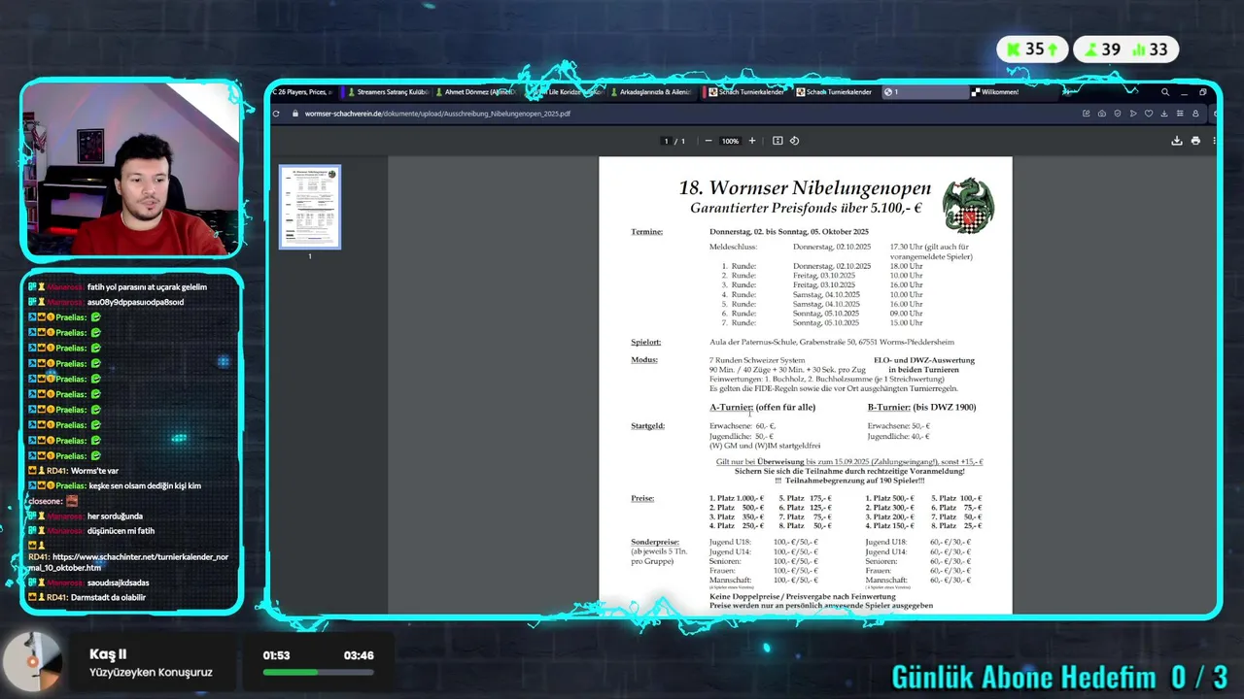The image size is (1244, 699).
Task: Zoom out the PDF with minus
Action: [x=708, y=141]
